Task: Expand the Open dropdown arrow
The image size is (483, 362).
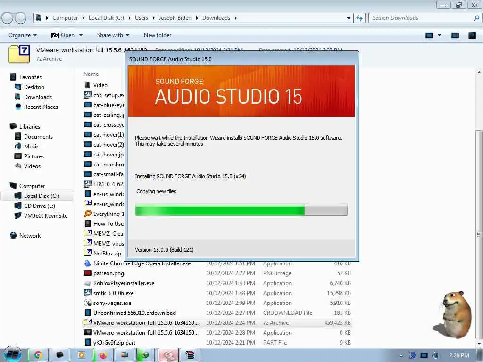Action: coord(81,35)
